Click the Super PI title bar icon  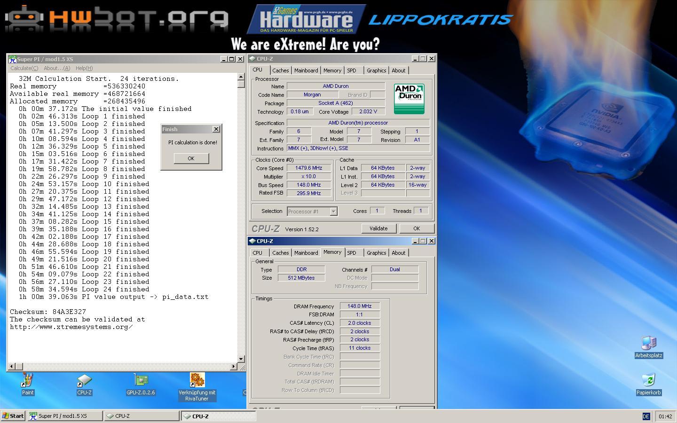tap(12, 59)
